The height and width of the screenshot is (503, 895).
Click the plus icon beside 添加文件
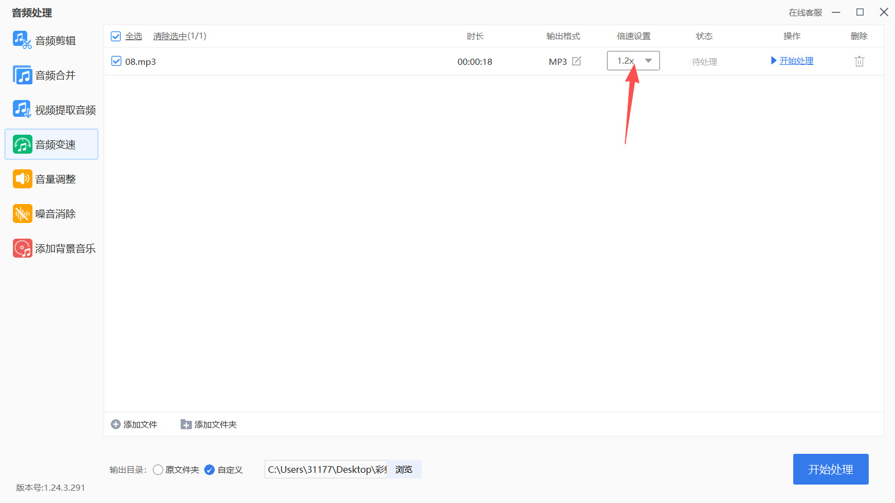click(116, 424)
